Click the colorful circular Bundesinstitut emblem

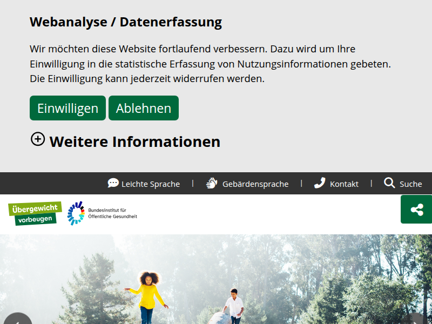tap(76, 213)
